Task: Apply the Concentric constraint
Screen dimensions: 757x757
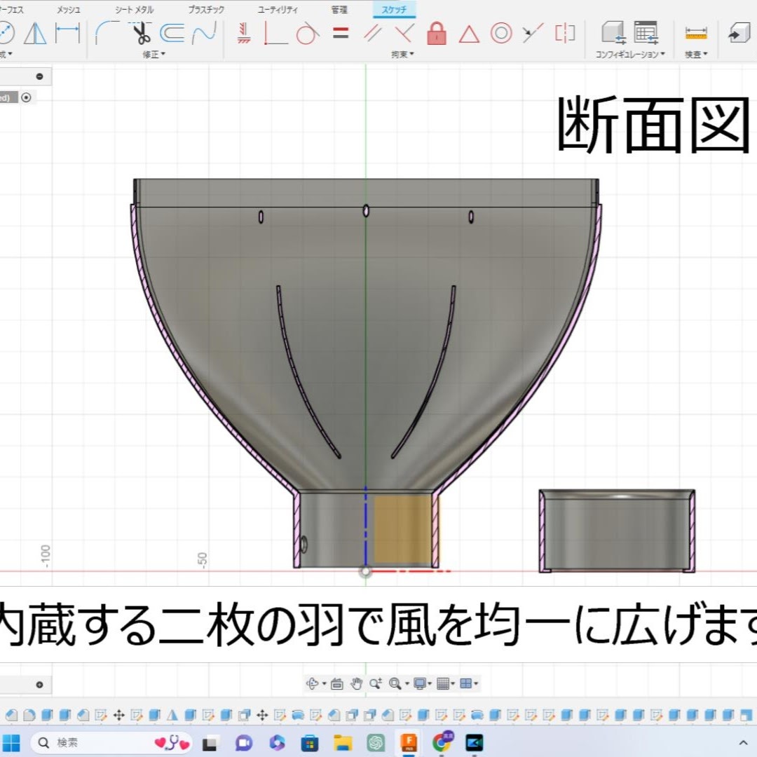Action: (x=500, y=33)
